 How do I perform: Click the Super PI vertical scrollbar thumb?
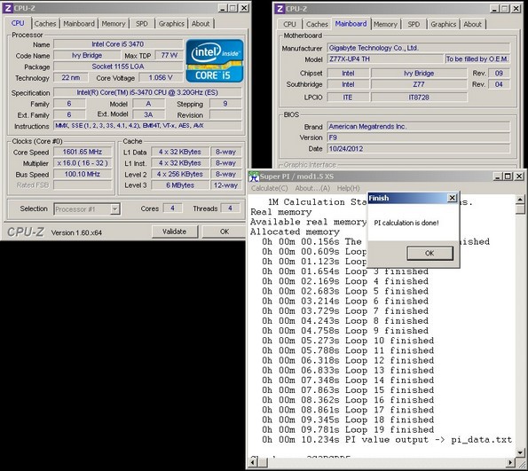[x=520, y=209]
